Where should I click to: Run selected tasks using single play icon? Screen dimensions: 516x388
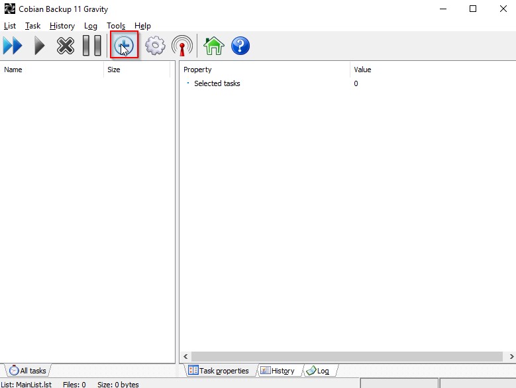40,46
